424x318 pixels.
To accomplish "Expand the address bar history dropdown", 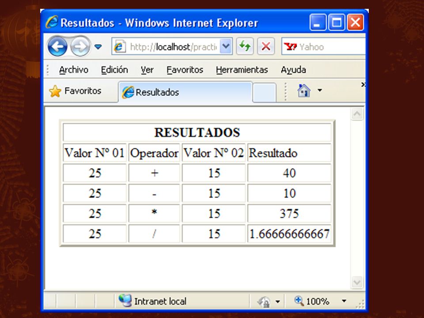I will [x=226, y=46].
